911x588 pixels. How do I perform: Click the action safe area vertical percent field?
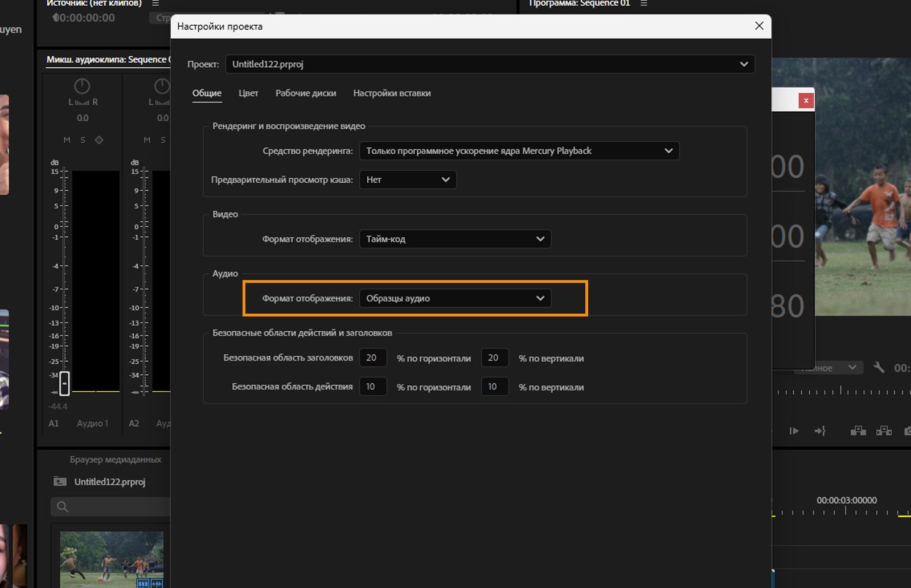point(494,387)
